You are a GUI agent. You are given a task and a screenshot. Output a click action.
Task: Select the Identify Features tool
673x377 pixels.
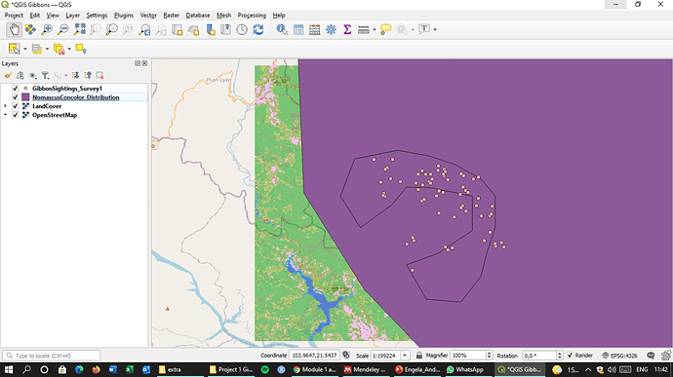click(x=282, y=29)
